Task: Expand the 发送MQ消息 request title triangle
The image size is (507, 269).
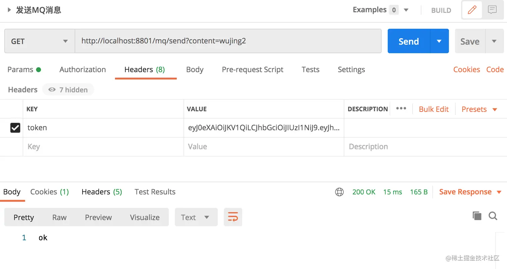Action: (x=9, y=10)
